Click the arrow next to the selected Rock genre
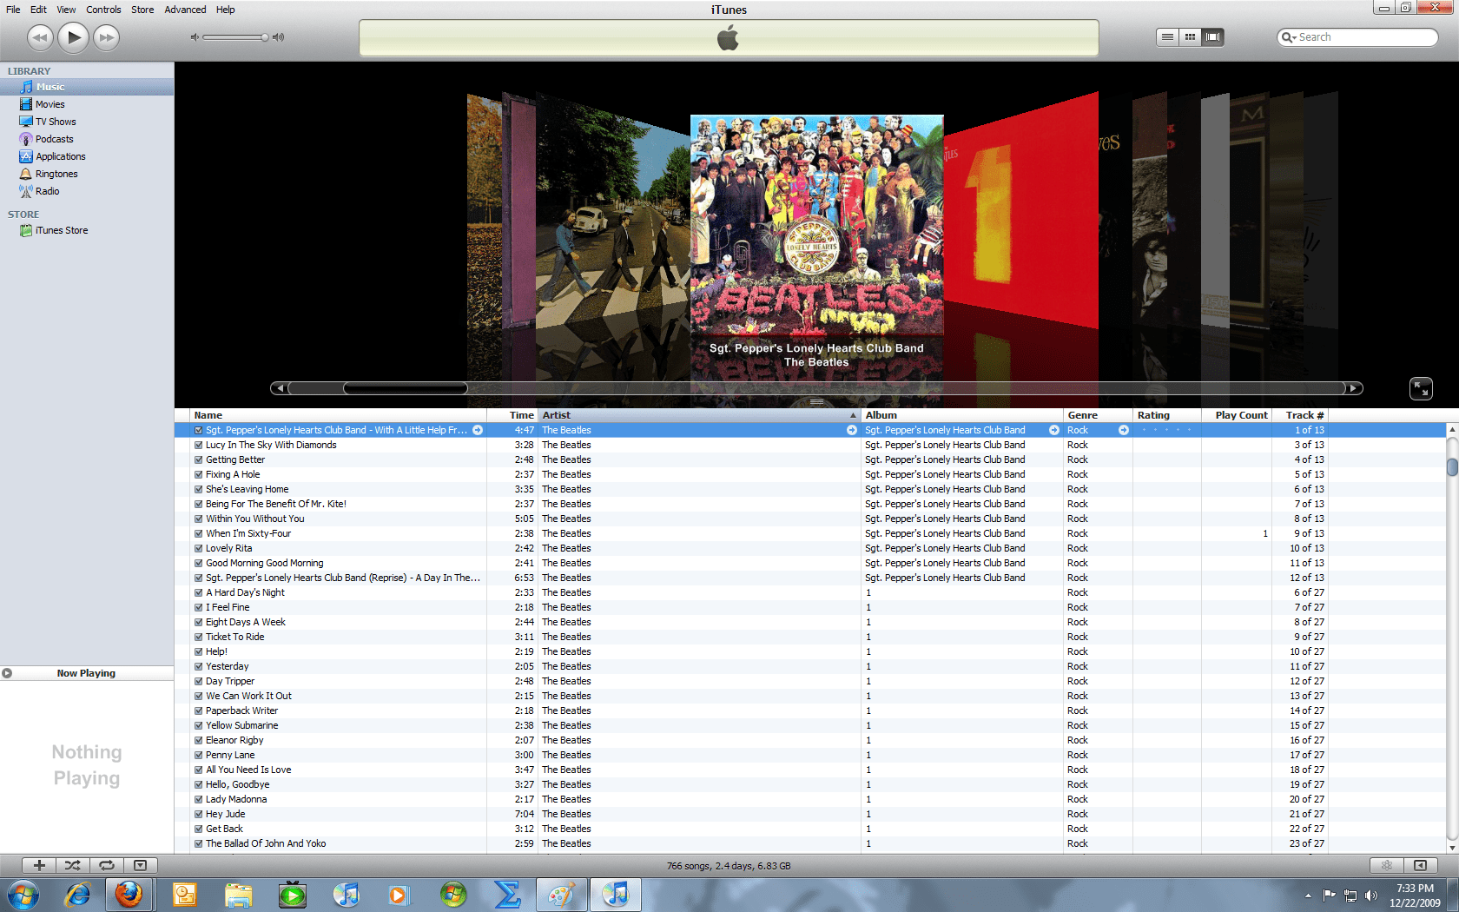This screenshot has height=912, width=1459. point(1123,430)
